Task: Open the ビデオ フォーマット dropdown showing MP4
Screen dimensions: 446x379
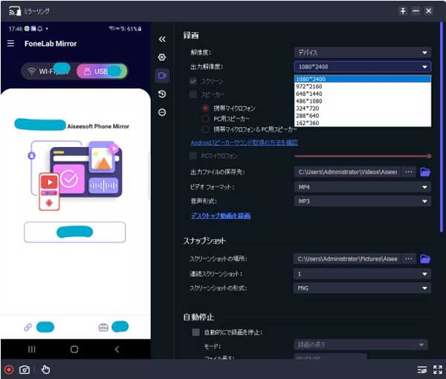Action: [x=362, y=187]
